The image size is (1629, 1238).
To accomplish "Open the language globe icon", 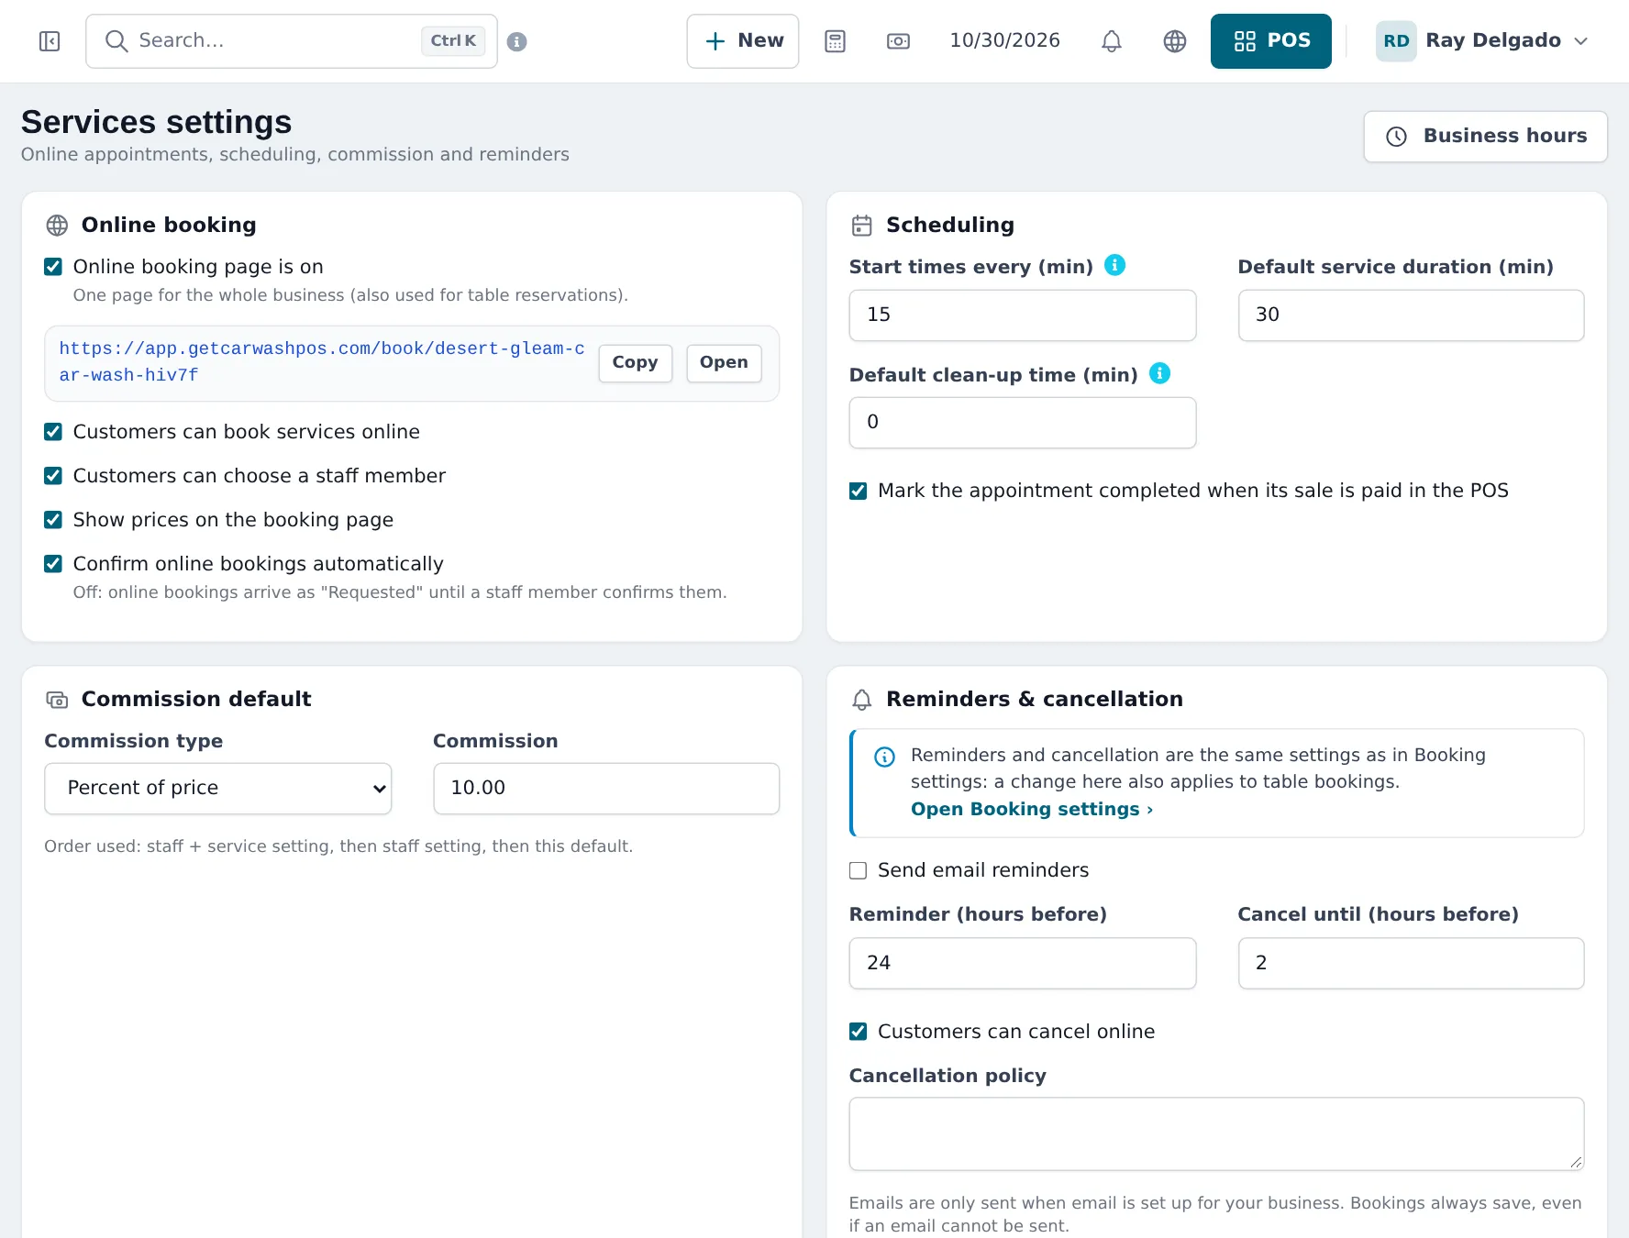I will pos(1175,41).
